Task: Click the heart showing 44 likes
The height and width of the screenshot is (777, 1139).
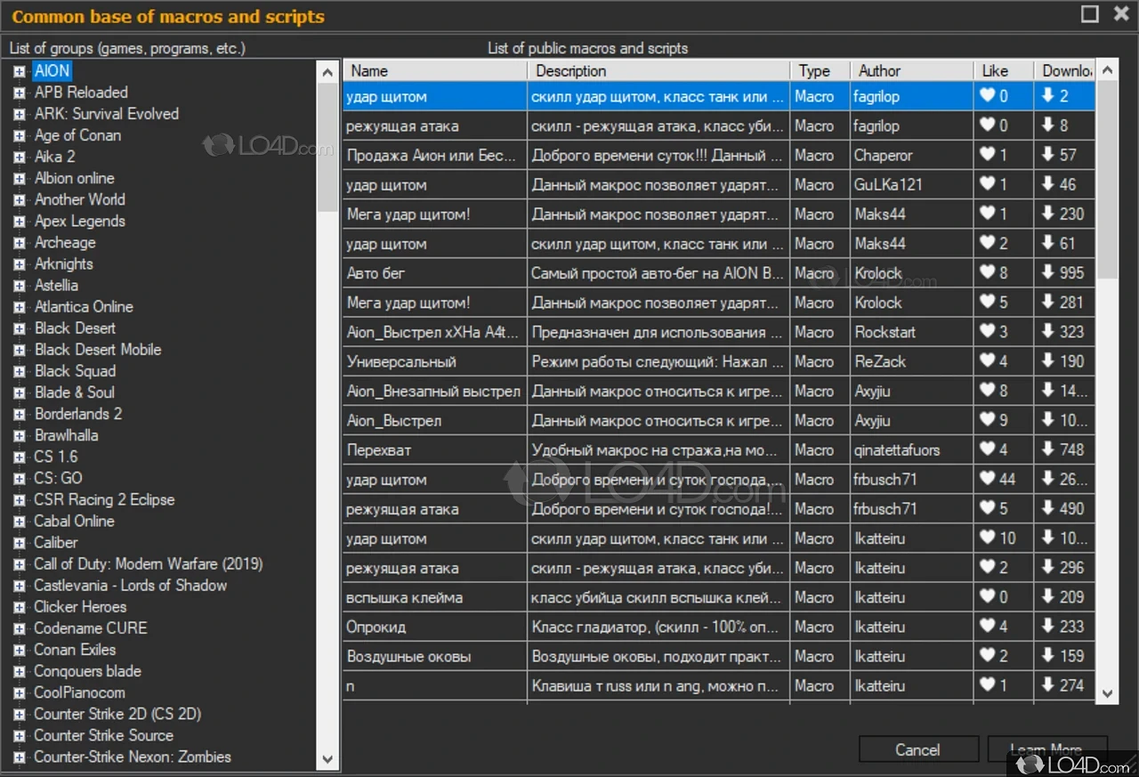Action: pyautogui.click(x=987, y=479)
